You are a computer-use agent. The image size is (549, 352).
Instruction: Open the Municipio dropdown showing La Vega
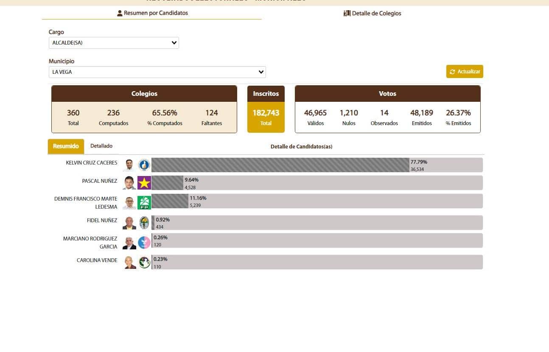coord(157,72)
